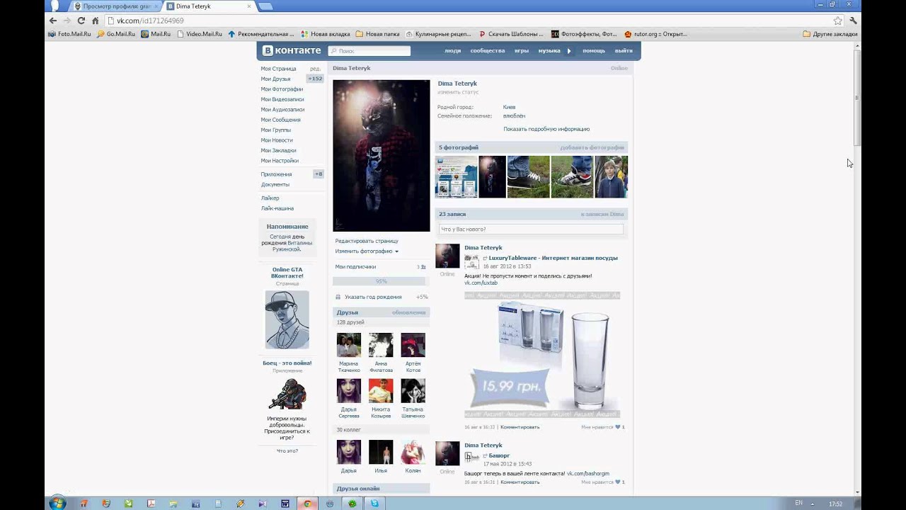Open 'Моя Страница' in sidebar

(x=278, y=69)
